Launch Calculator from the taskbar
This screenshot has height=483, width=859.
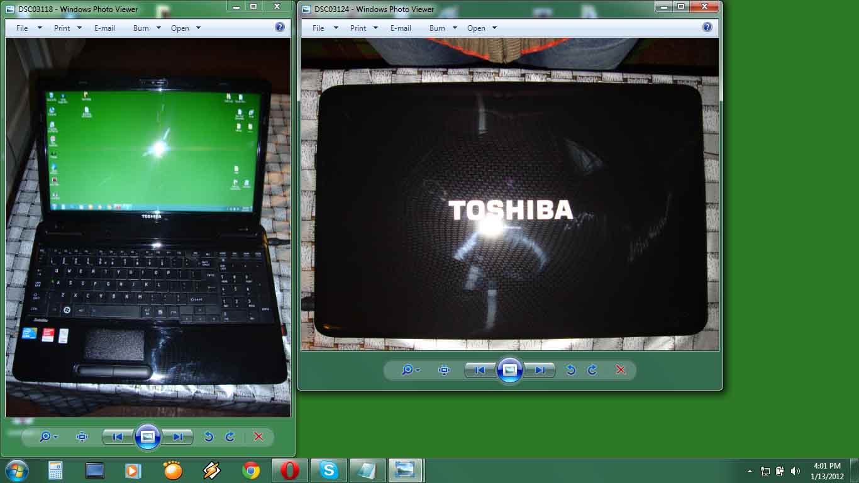(55, 470)
